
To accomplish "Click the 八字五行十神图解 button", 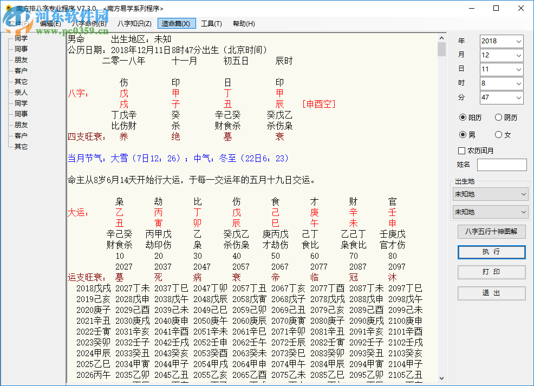I will coord(491,232).
